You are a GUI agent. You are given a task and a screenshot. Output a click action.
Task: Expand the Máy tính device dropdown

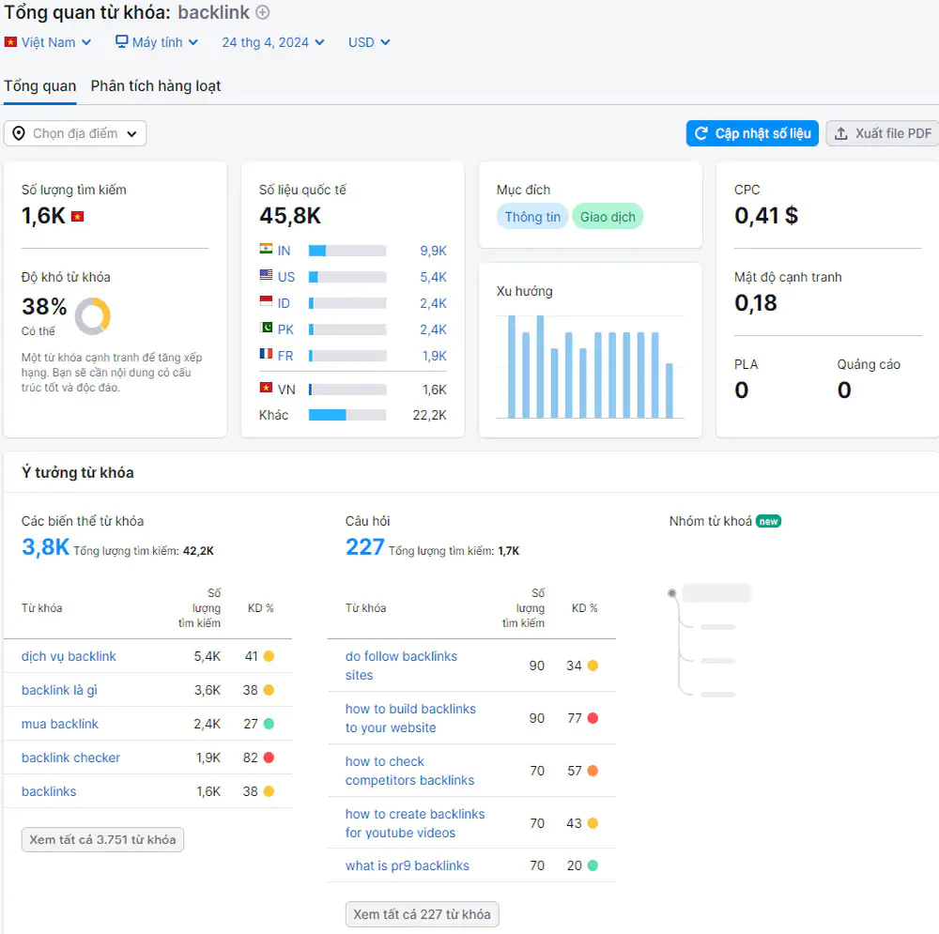click(x=157, y=42)
